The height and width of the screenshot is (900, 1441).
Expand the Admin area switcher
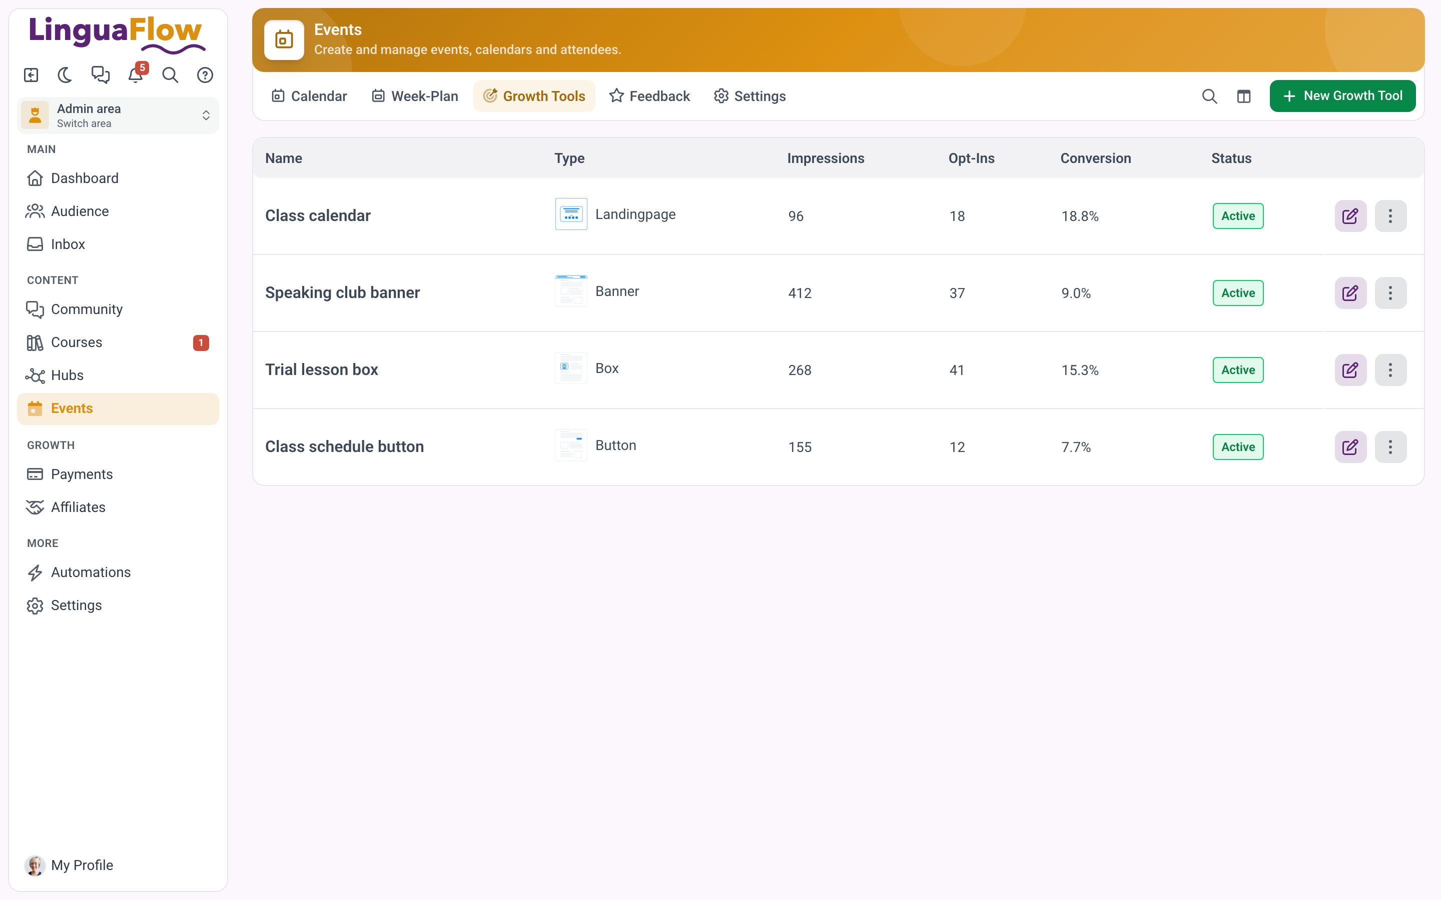click(x=118, y=115)
